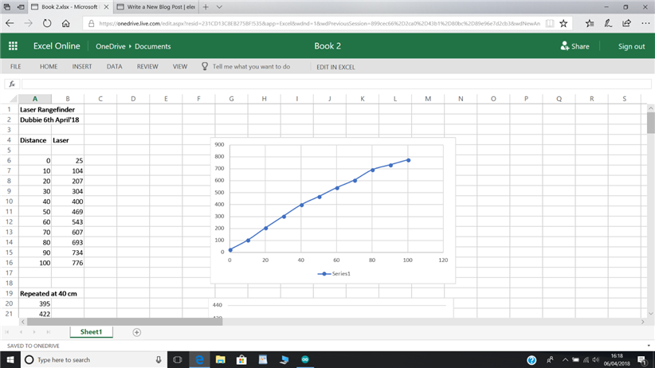
Task: Go to the browser home page
Action: pyautogui.click(x=65, y=23)
